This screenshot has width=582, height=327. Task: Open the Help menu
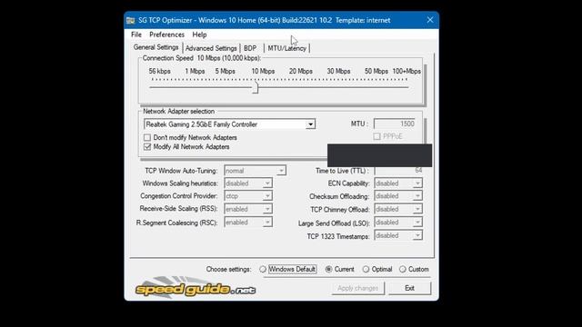[199, 35]
